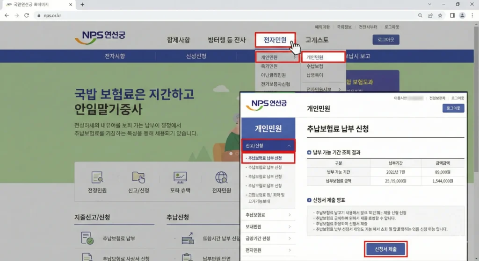The height and width of the screenshot is (261, 479).
Task: Bookmark this page with the star icon
Action: 440,15
